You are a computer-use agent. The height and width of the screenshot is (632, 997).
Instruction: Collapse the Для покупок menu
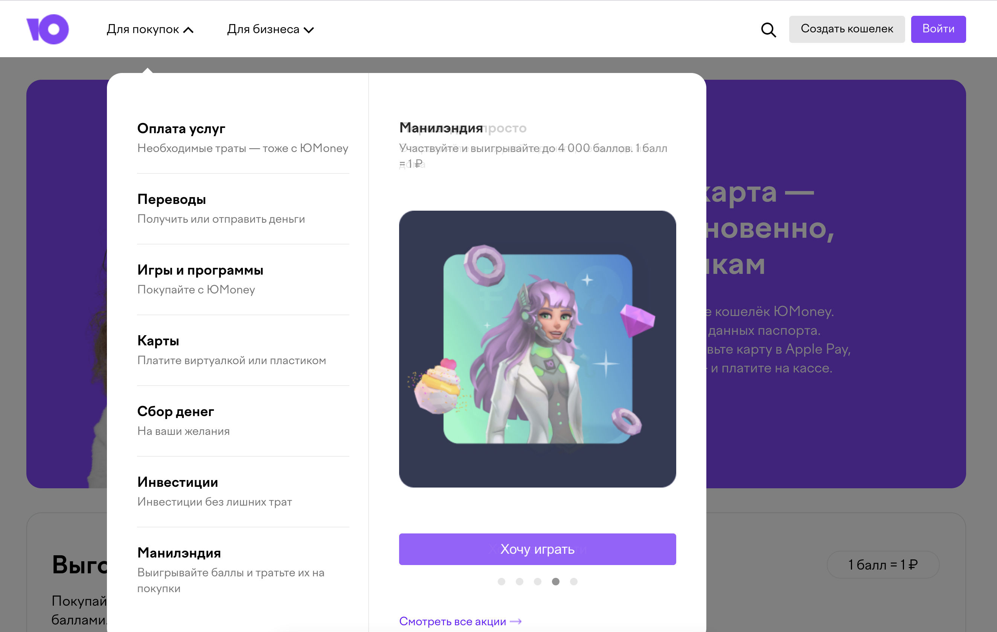coord(150,29)
